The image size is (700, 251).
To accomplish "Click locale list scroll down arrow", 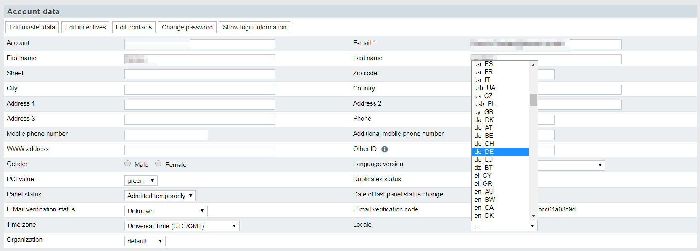I will click(x=533, y=216).
